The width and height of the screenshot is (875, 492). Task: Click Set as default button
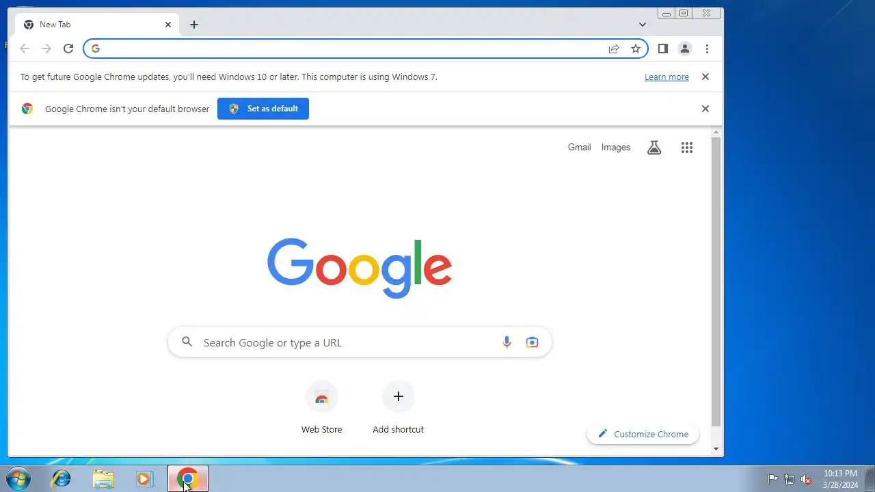(x=263, y=109)
